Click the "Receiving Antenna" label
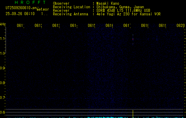Image resolution: width=186 pixels, height=118 pixels. point(71,14)
